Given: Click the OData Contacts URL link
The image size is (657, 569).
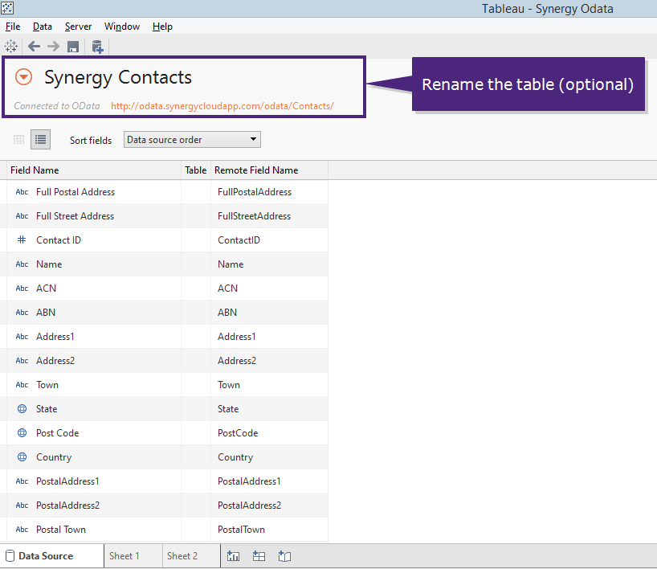Looking at the screenshot, I should [x=222, y=106].
